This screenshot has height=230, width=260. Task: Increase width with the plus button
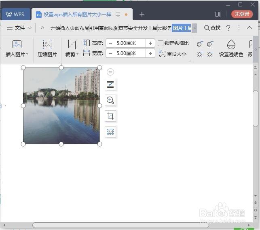150,53
